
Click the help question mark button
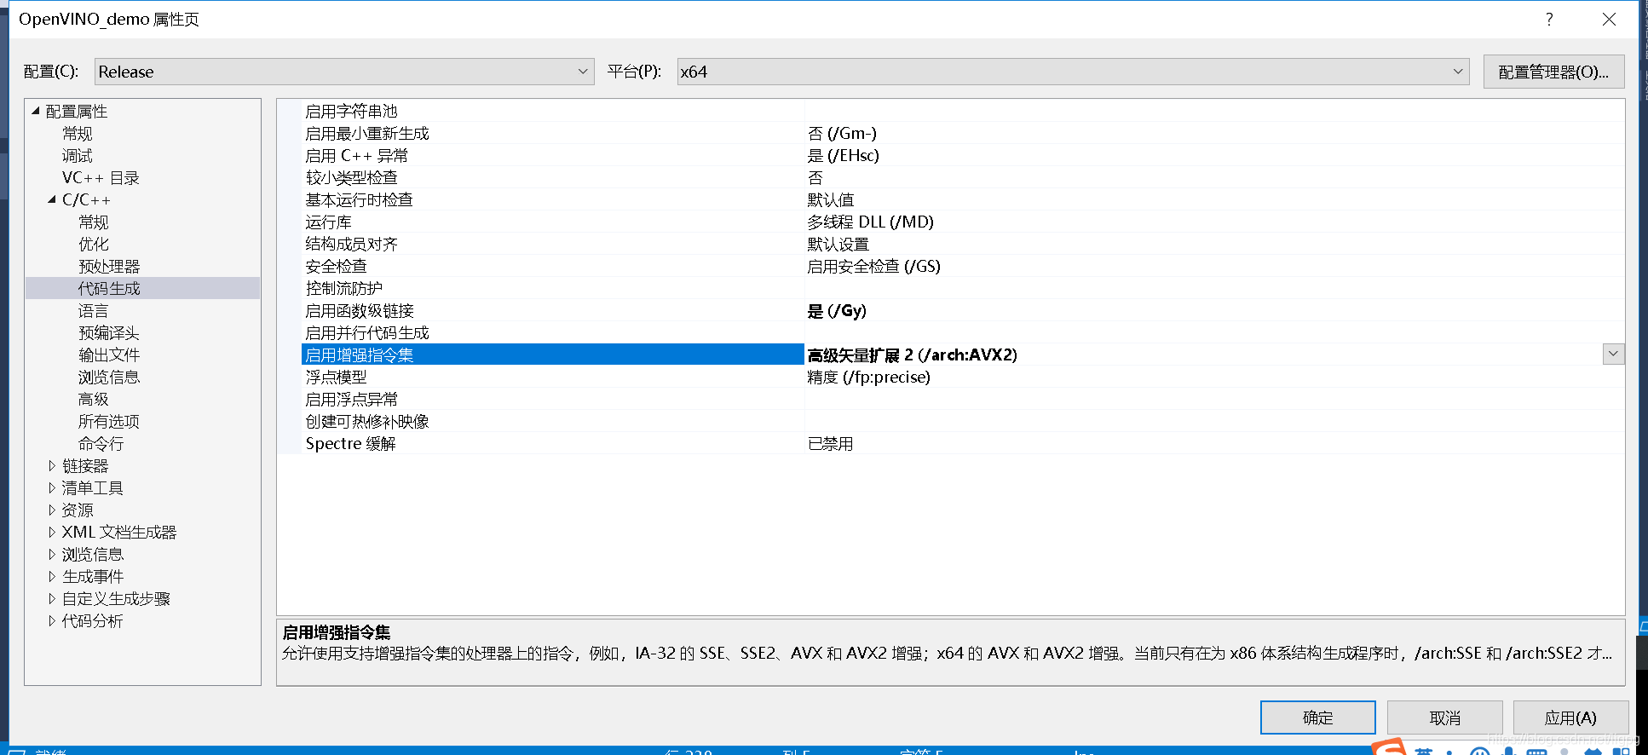(x=1549, y=20)
